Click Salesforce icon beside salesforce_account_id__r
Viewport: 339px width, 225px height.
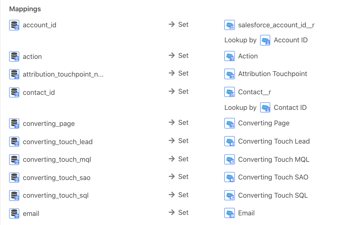click(x=230, y=25)
